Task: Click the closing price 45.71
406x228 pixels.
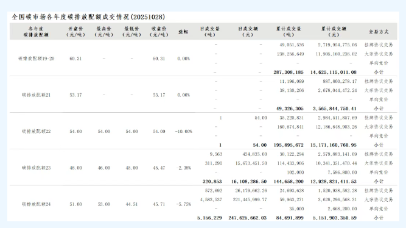Action: (159, 204)
